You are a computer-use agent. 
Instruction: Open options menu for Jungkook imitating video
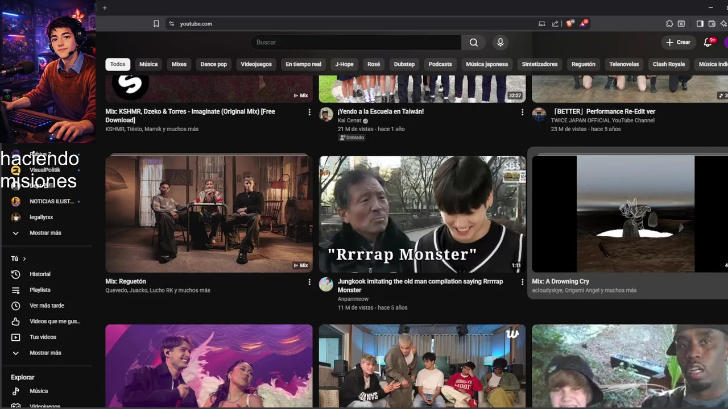pyautogui.click(x=522, y=282)
